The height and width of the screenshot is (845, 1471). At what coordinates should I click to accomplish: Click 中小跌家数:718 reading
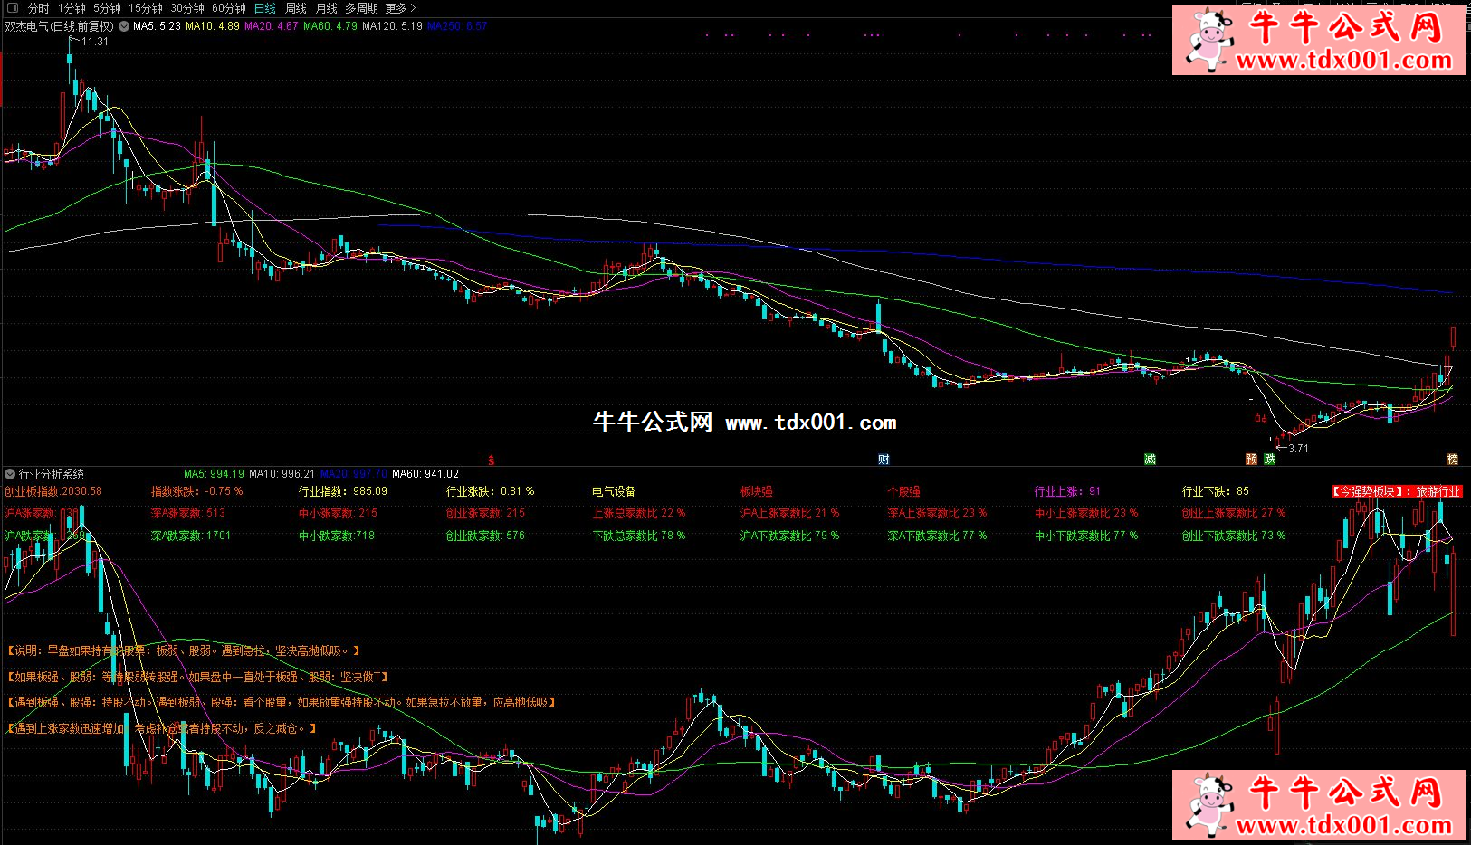(x=337, y=536)
